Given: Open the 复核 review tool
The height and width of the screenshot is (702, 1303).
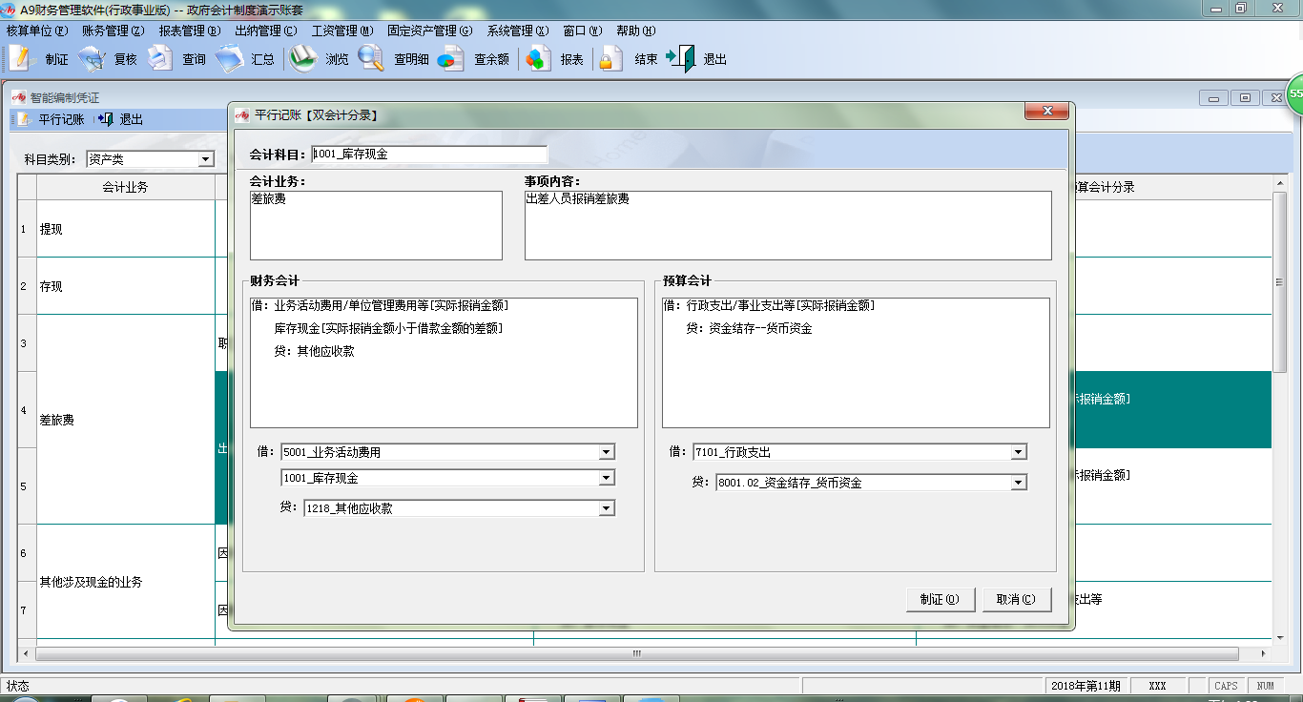Looking at the screenshot, I should click(92, 59).
